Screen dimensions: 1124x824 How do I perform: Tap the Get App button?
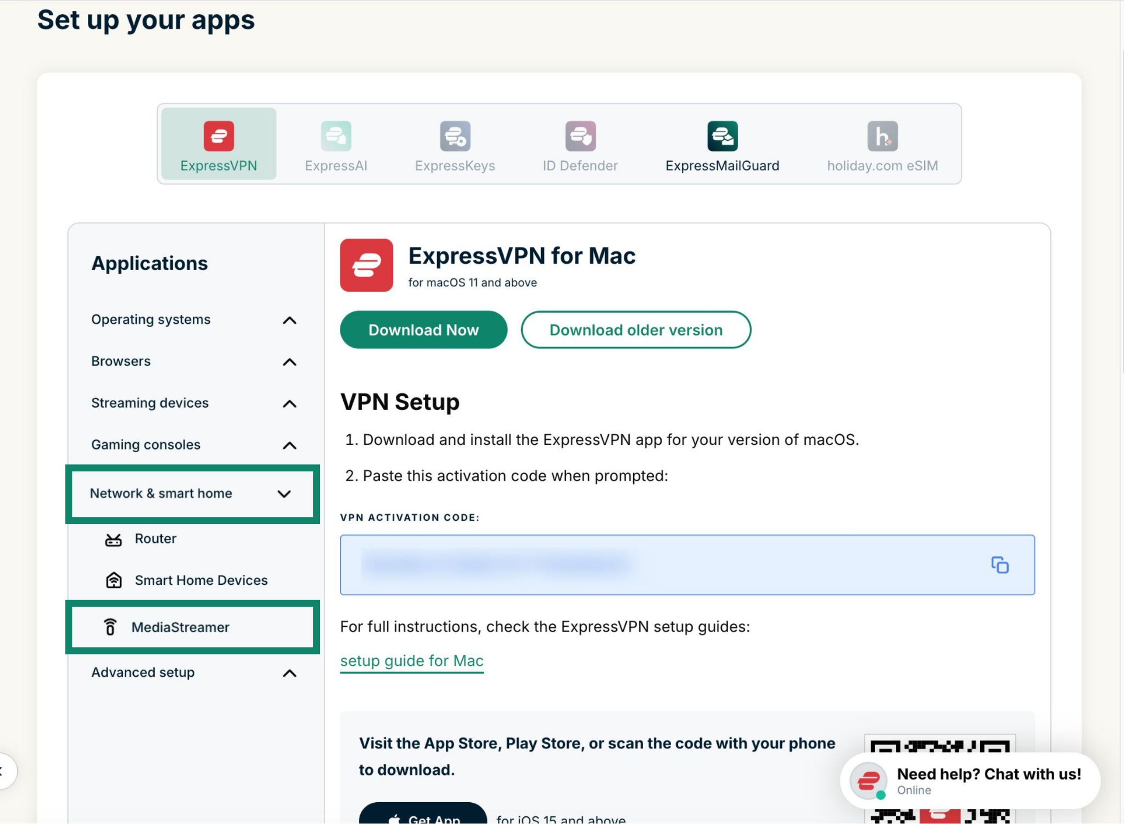point(423,814)
